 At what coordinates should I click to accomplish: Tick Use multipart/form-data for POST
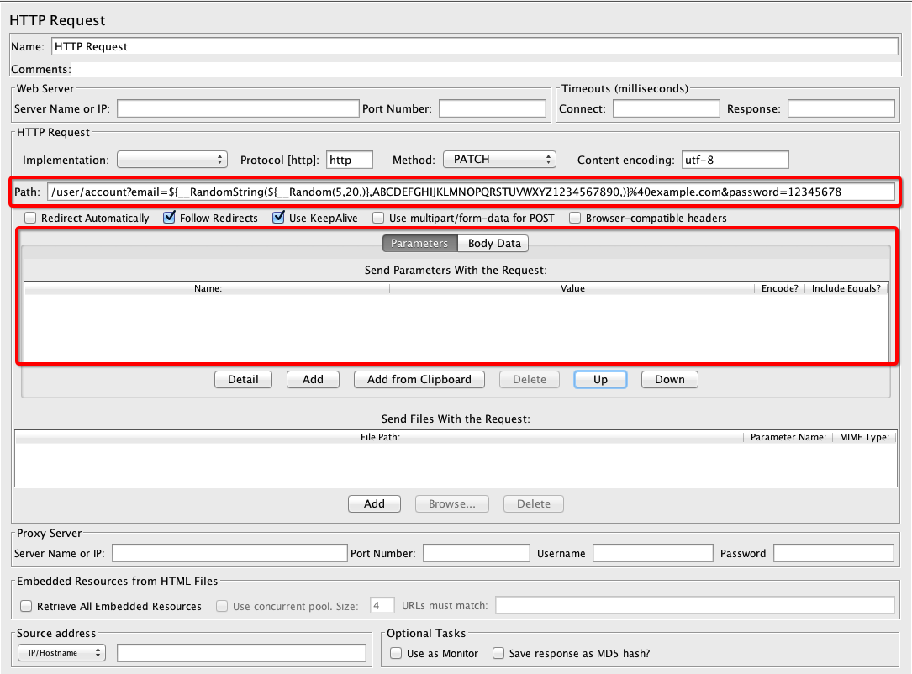point(379,219)
